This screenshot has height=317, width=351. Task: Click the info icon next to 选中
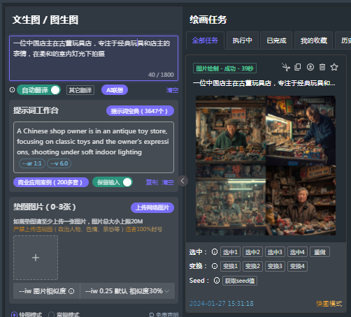point(215,252)
